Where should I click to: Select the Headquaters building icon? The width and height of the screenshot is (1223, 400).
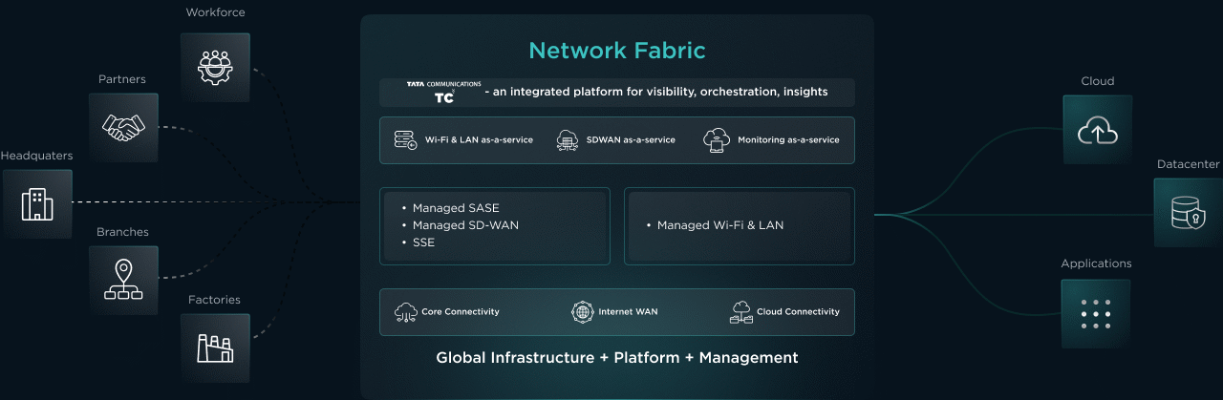coord(37,203)
